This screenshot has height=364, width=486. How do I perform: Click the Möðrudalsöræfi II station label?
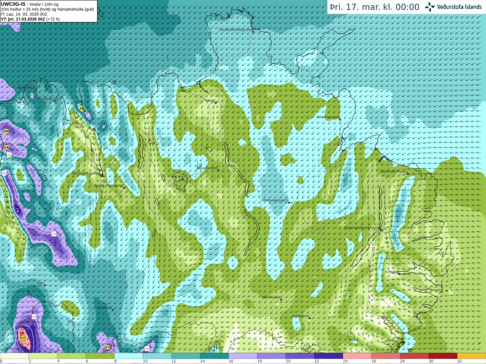275,200
